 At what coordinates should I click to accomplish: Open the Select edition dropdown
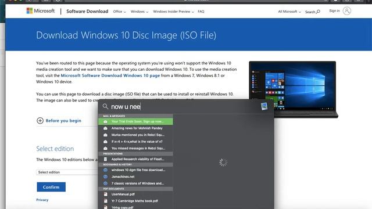coord(67,172)
